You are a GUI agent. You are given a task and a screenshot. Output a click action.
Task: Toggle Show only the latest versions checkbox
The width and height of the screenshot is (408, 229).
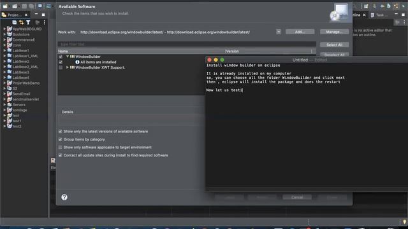(x=61, y=132)
